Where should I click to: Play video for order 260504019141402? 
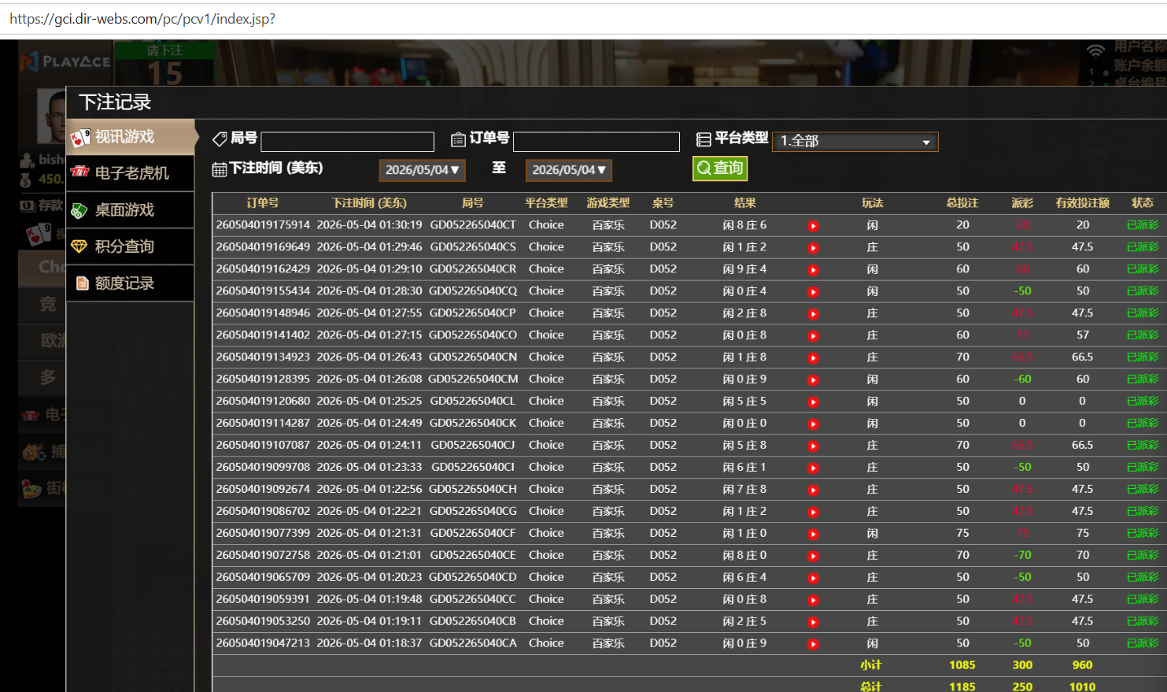[x=813, y=336]
